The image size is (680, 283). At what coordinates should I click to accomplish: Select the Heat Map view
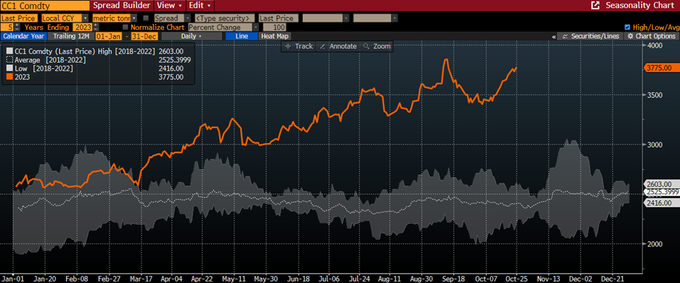274,36
